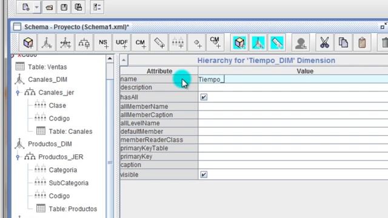Click the highlighted Add Virtual Cube icon
The height and width of the screenshot is (218, 388).
[x=239, y=42]
